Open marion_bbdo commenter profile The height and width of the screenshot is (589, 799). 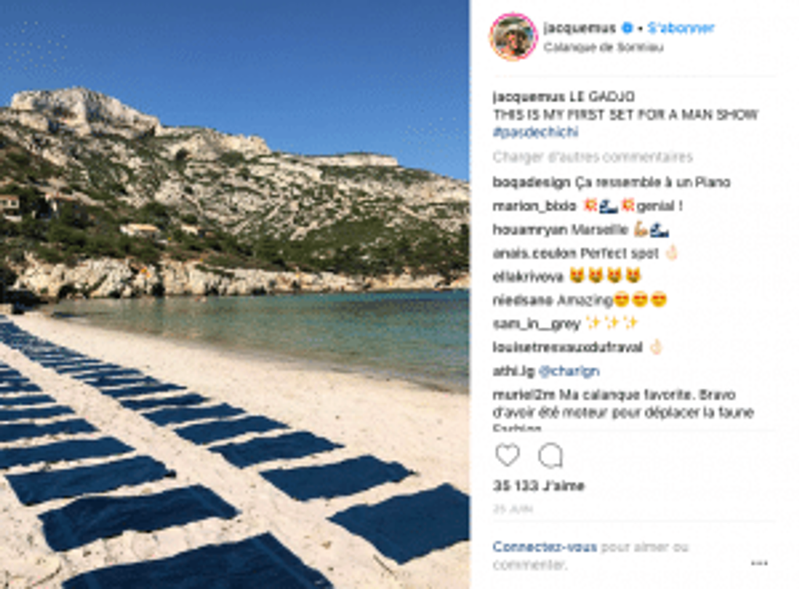coord(534,206)
